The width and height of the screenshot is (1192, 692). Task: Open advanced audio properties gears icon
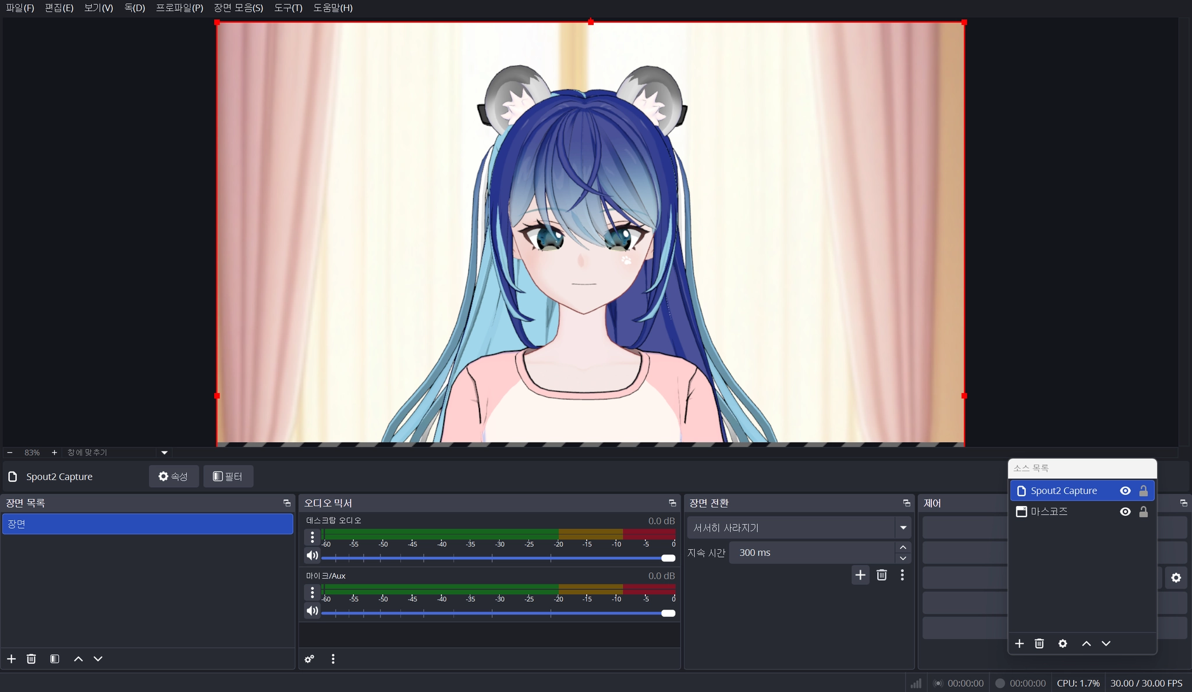coord(310,659)
